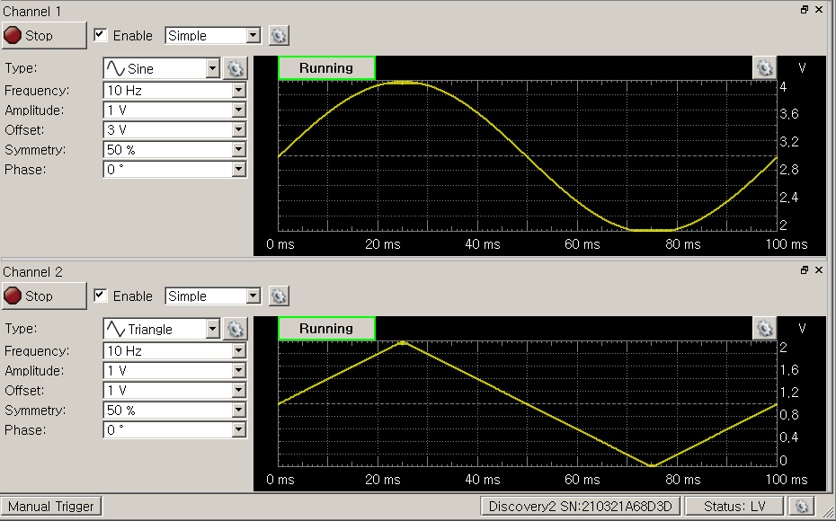Expand Channel 1 Frequency 10 Hz dropdown
Image resolution: width=836 pixels, height=521 pixels.
point(238,91)
